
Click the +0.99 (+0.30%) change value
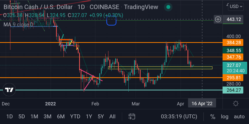point(106,15)
